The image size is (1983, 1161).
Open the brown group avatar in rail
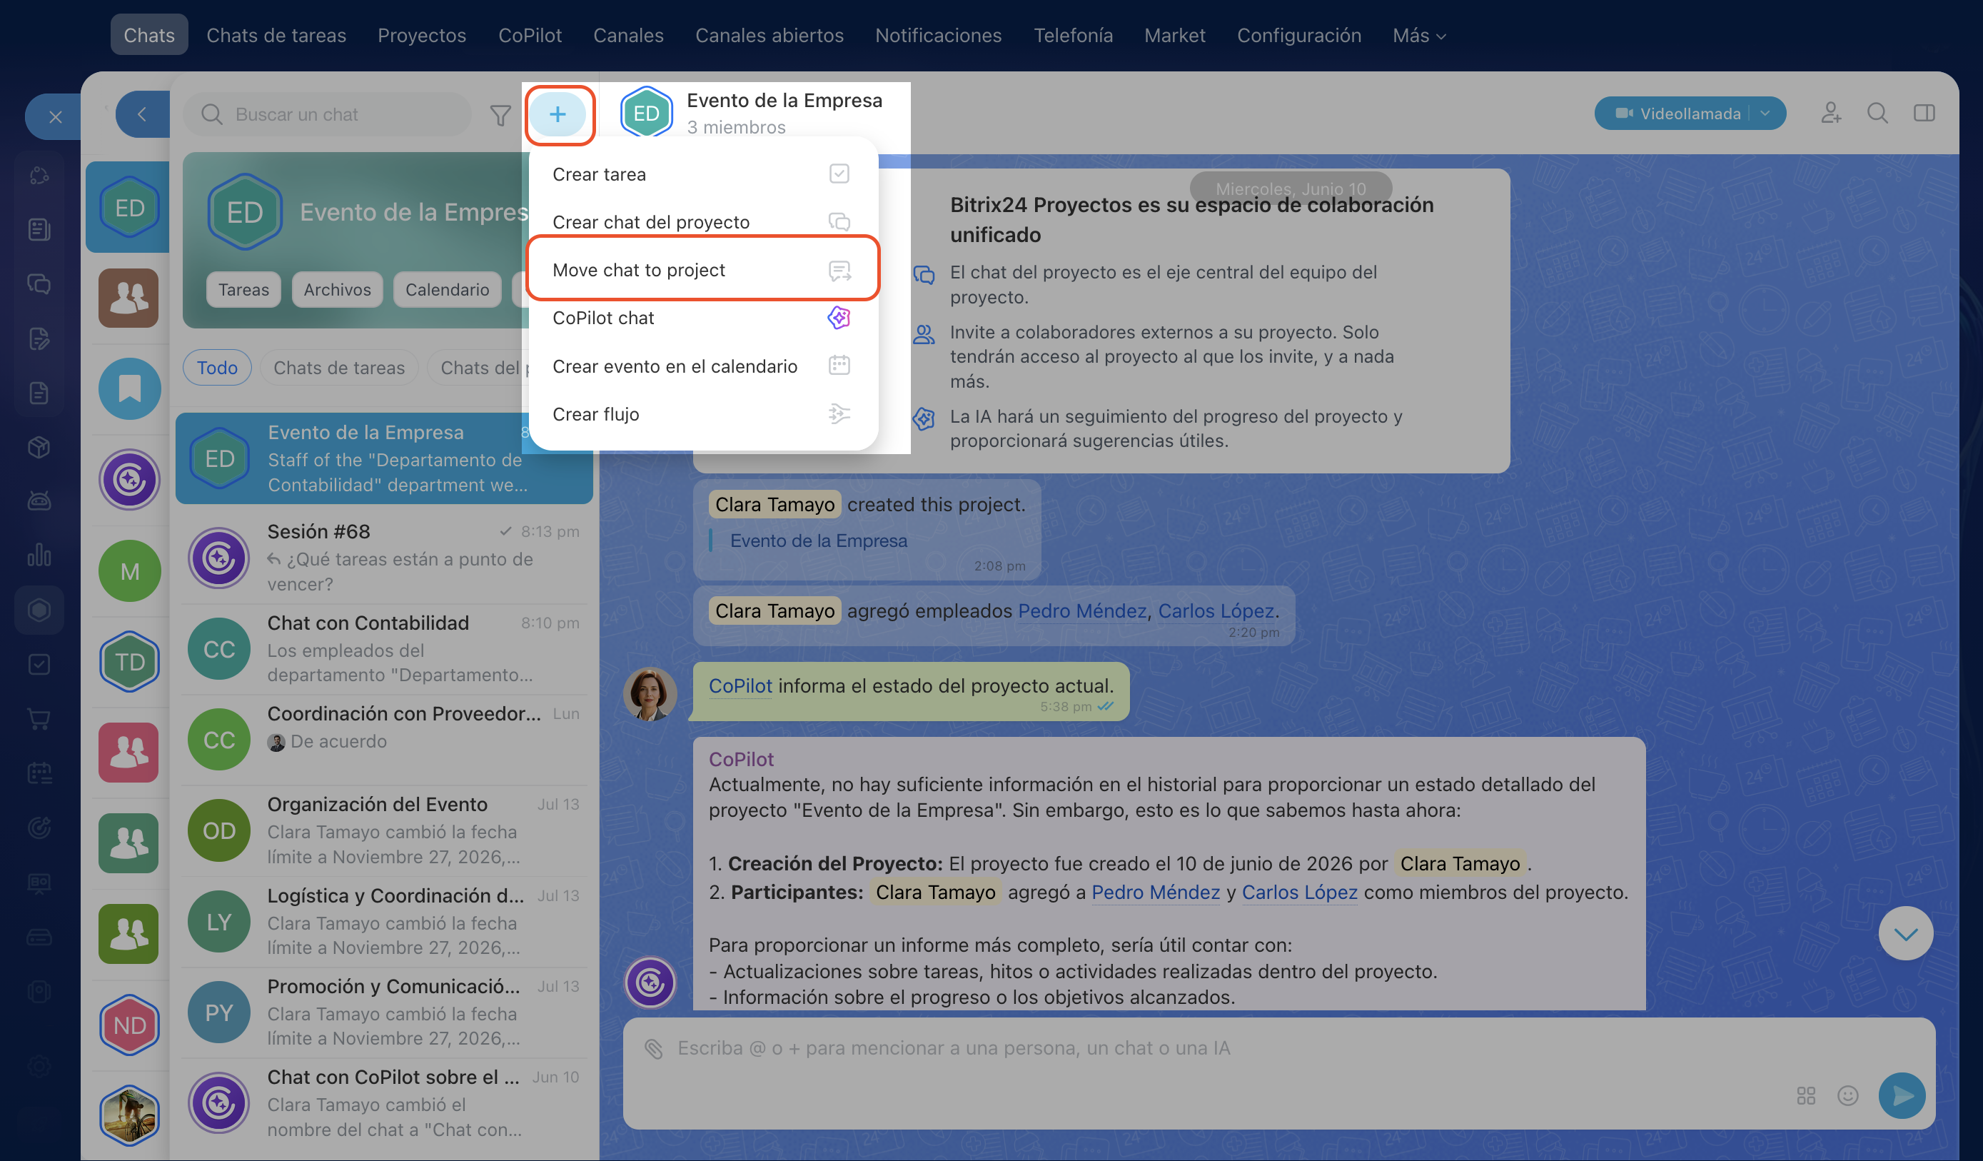(128, 298)
